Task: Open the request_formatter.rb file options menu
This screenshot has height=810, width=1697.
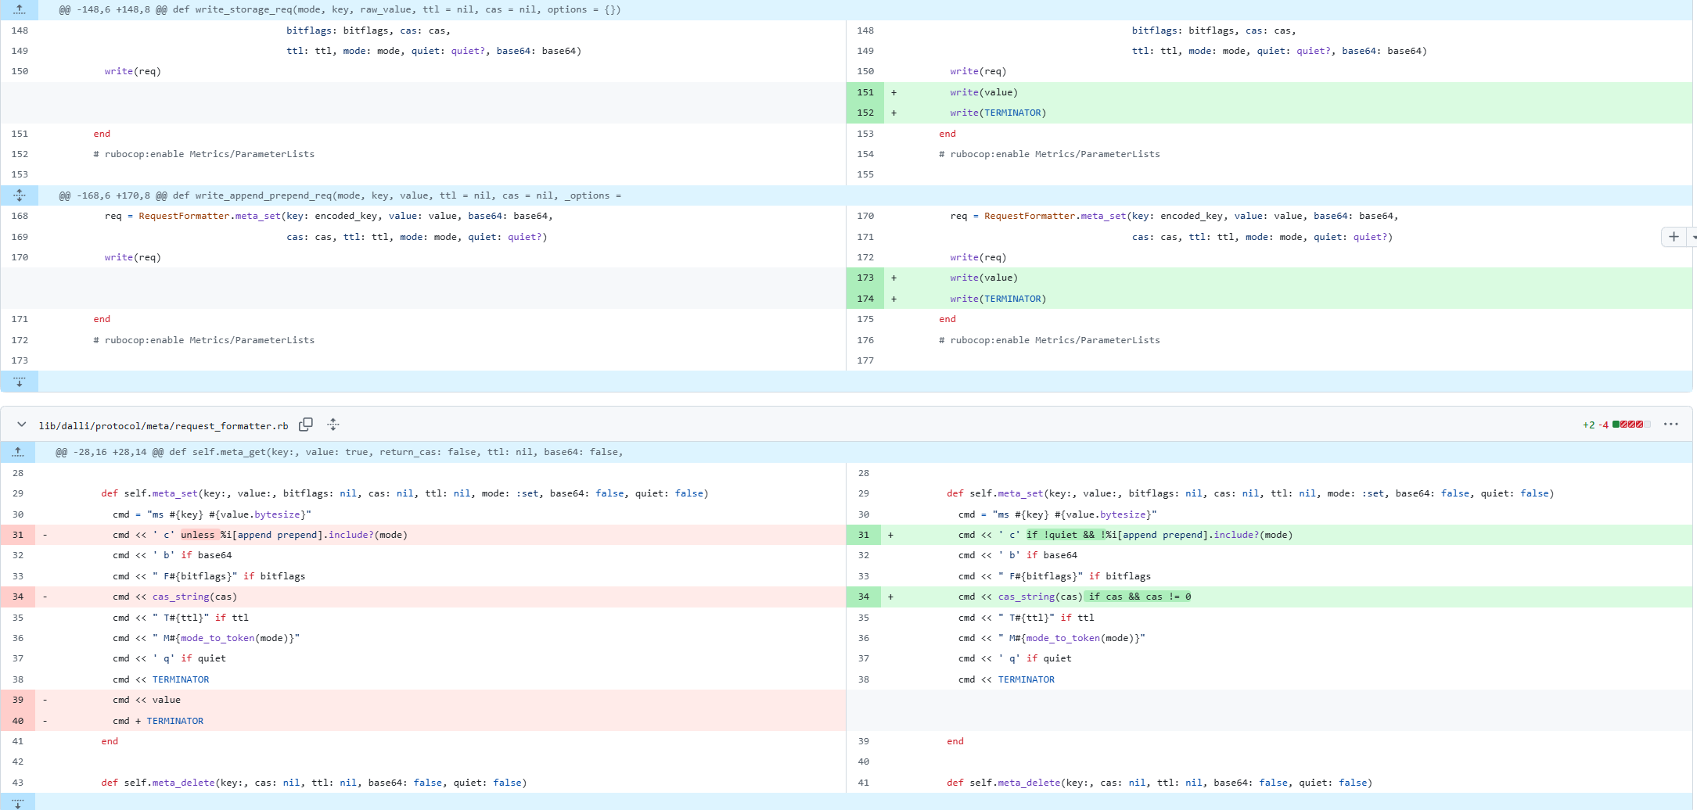Action: tap(1671, 425)
